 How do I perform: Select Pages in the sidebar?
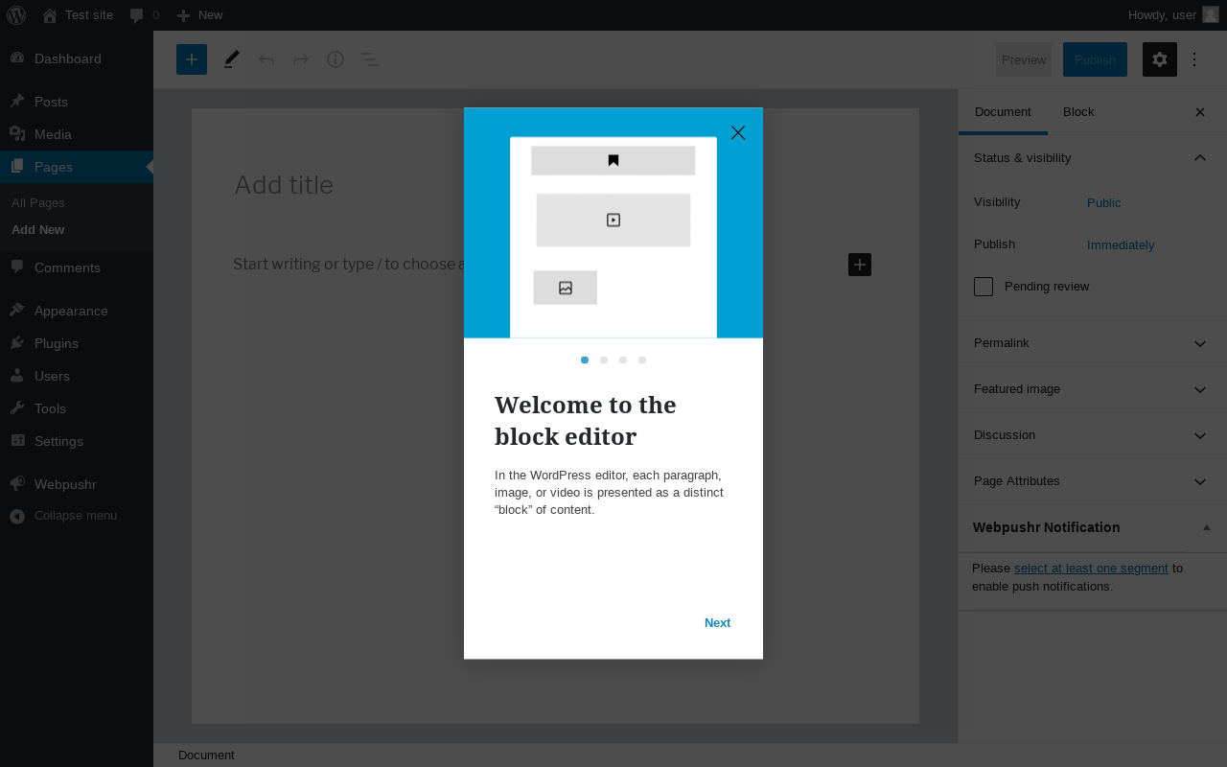click(77, 167)
